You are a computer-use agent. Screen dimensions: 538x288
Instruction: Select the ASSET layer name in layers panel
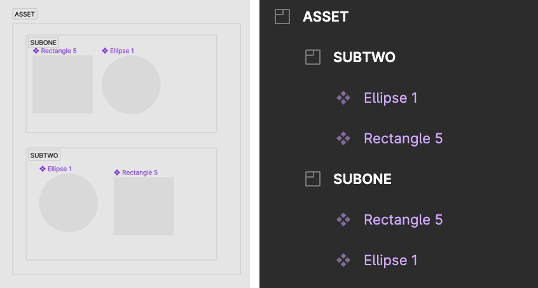pos(325,16)
